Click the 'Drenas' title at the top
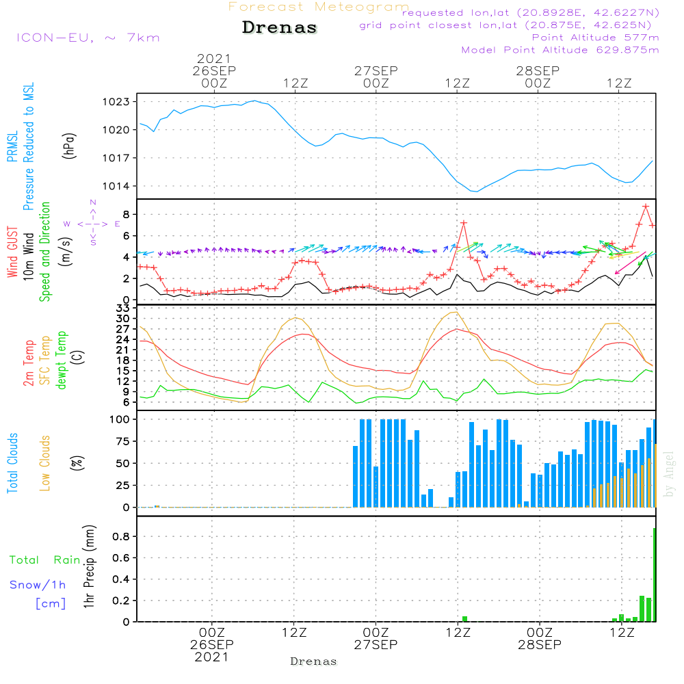The height and width of the screenshot is (684, 684). [280, 28]
